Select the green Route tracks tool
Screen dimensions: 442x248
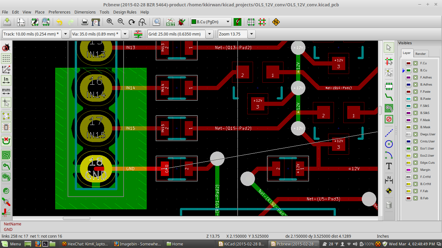389,97
